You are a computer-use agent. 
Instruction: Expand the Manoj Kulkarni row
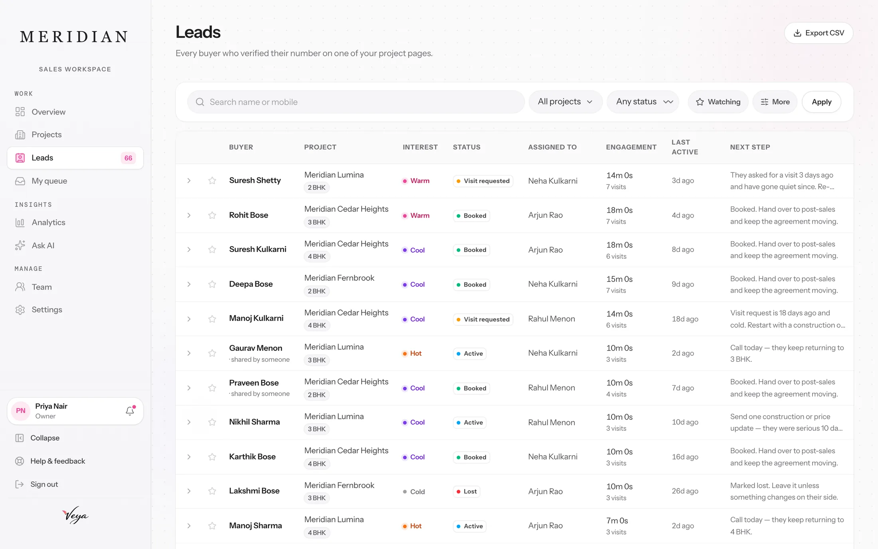point(189,319)
